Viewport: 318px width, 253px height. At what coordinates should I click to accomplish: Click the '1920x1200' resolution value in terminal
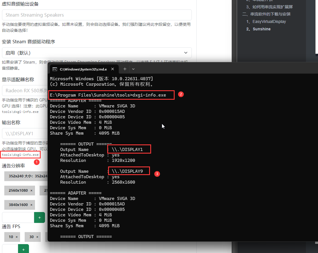point(123,160)
